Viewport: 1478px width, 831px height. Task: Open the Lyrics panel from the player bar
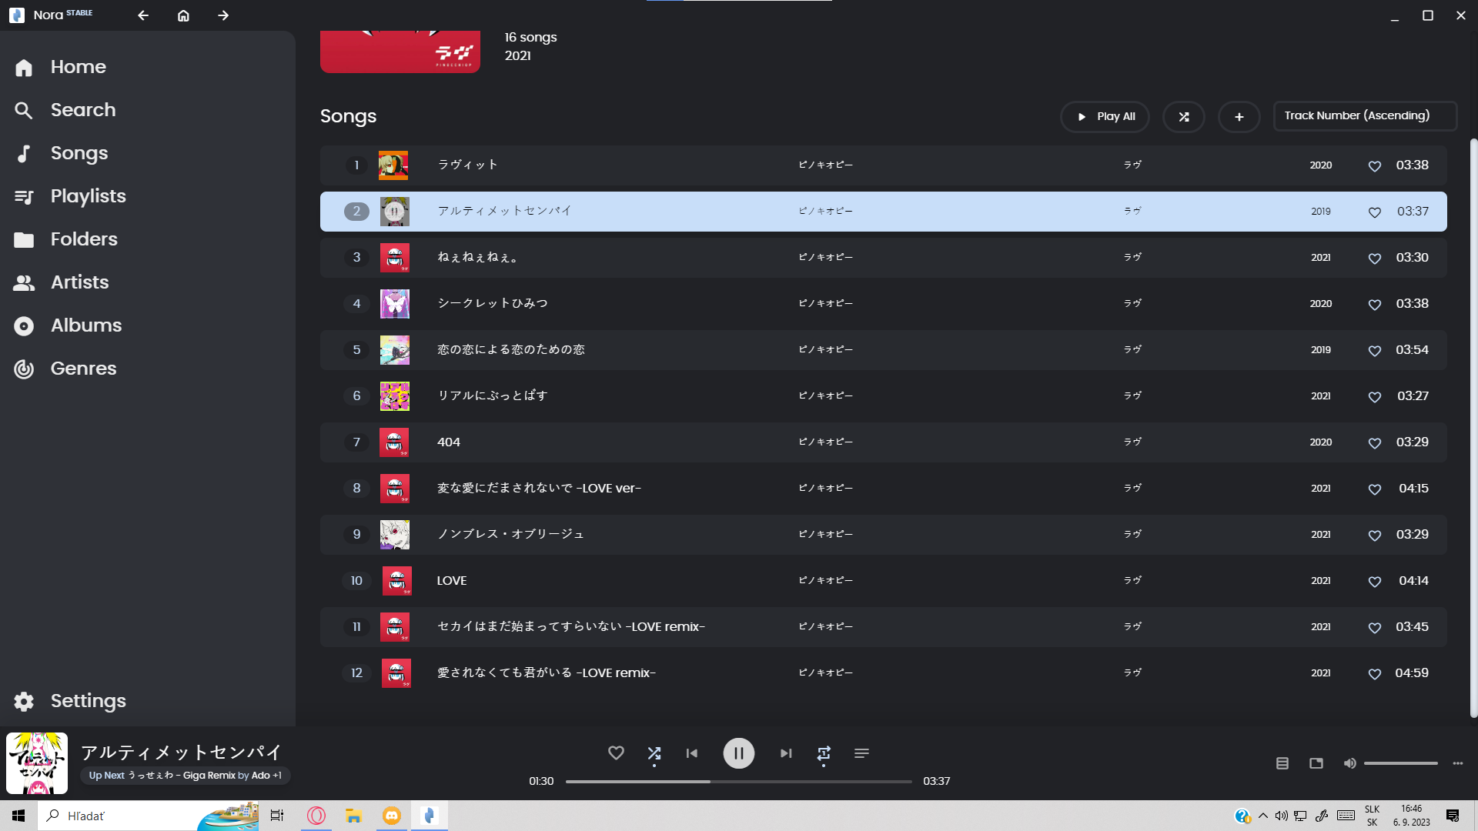coord(1282,763)
